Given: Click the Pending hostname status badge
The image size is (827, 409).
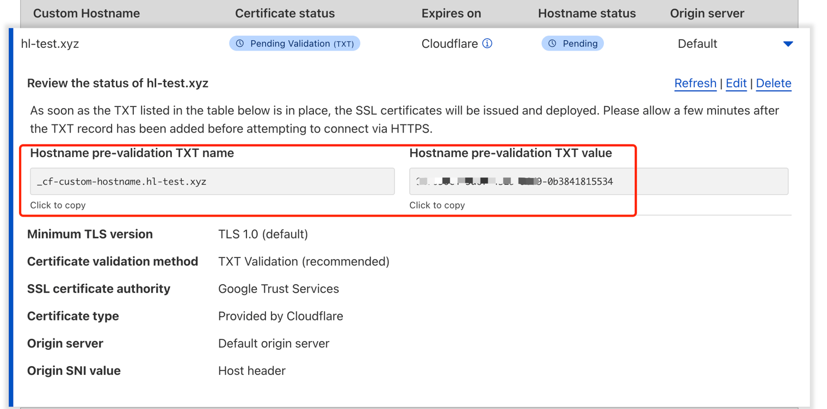Looking at the screenshot, I should point(572,43).
